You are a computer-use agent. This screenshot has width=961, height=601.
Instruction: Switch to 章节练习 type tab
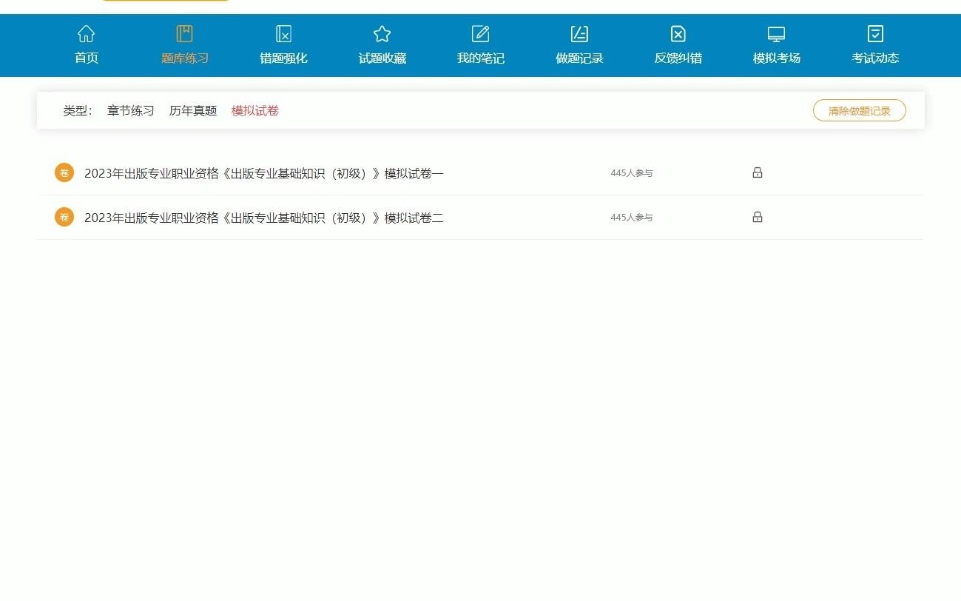click(131, 111)
